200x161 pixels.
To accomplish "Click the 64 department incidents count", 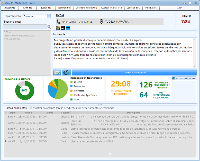I will 144,95.
